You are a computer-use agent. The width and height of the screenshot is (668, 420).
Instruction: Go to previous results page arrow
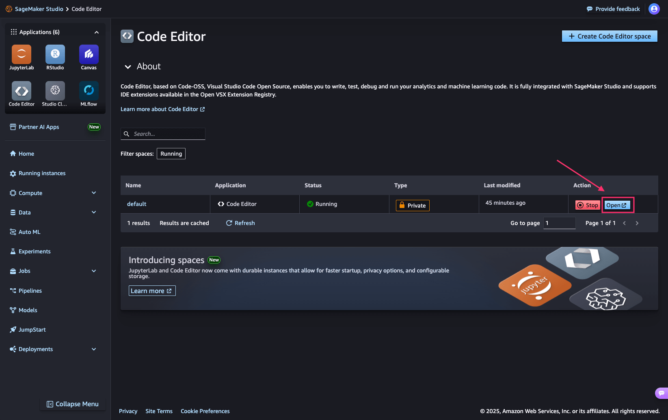coord(625,223)
